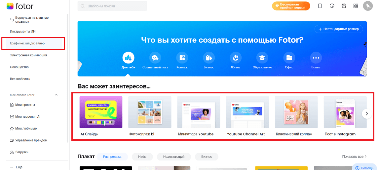Show next suggested templates arrow
This screenshot has height=170, width=378.
[367, 113]
